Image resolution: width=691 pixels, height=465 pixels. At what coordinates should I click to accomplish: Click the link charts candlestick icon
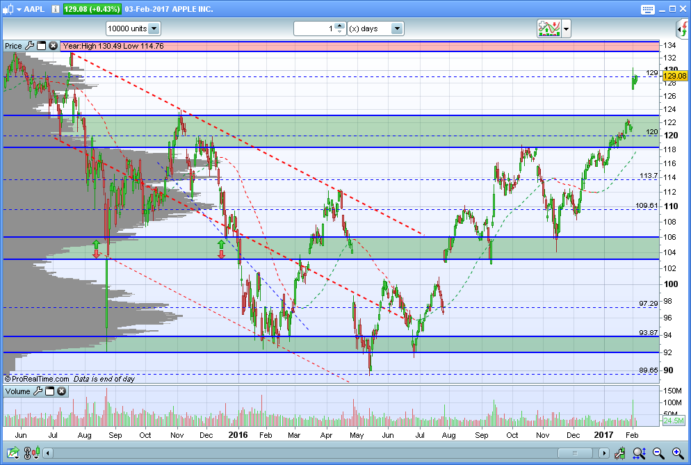click(x=32, y=452)
